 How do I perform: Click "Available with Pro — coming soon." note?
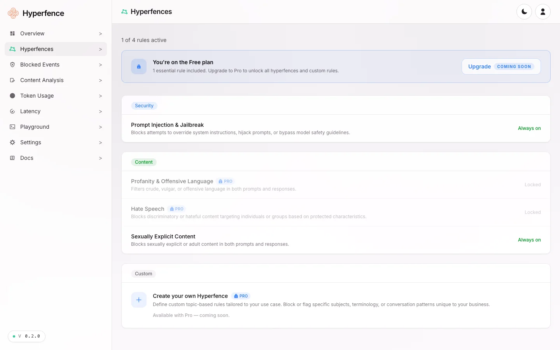click(x=191, y=315)
